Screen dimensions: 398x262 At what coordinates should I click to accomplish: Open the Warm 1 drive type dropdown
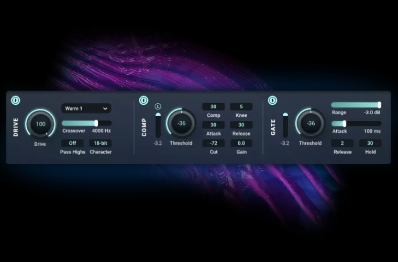click(86, 108)
